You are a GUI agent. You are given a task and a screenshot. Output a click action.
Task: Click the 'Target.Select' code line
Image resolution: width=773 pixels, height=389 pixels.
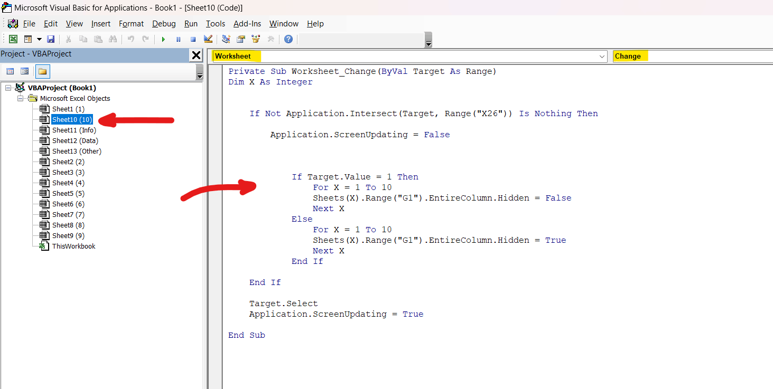tap(284, 303)
